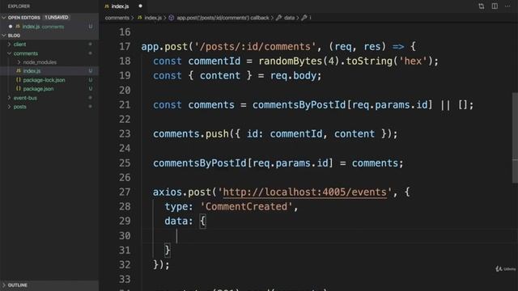Screen dimensions: 518x291
Task: Click the JS icon on the index.js tab
Action: click(x=107, y=6)
